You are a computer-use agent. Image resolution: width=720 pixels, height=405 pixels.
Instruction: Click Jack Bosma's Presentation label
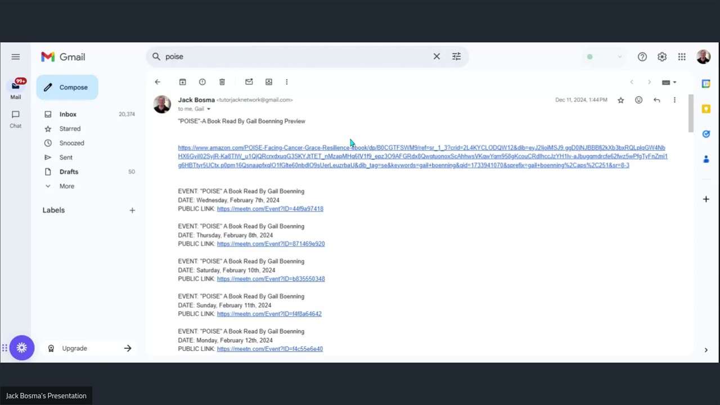tap(46, 396)
